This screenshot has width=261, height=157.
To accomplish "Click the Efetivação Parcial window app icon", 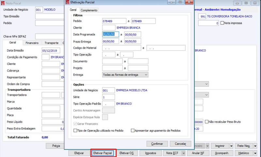I will 67,2.
